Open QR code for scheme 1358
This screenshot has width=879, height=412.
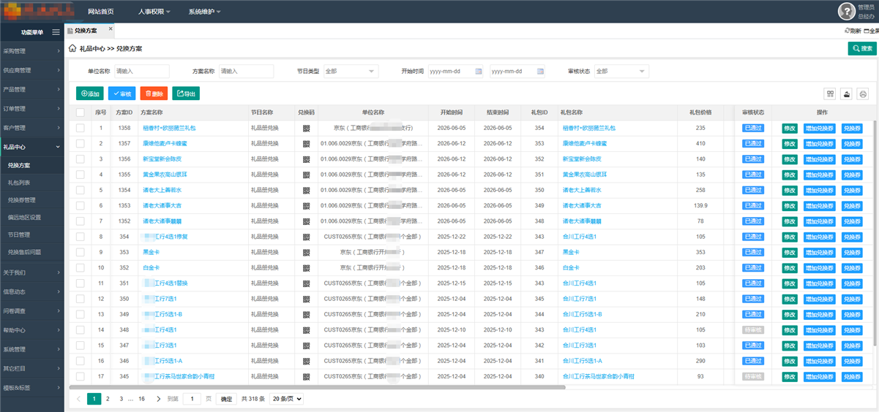click(307, 128)
